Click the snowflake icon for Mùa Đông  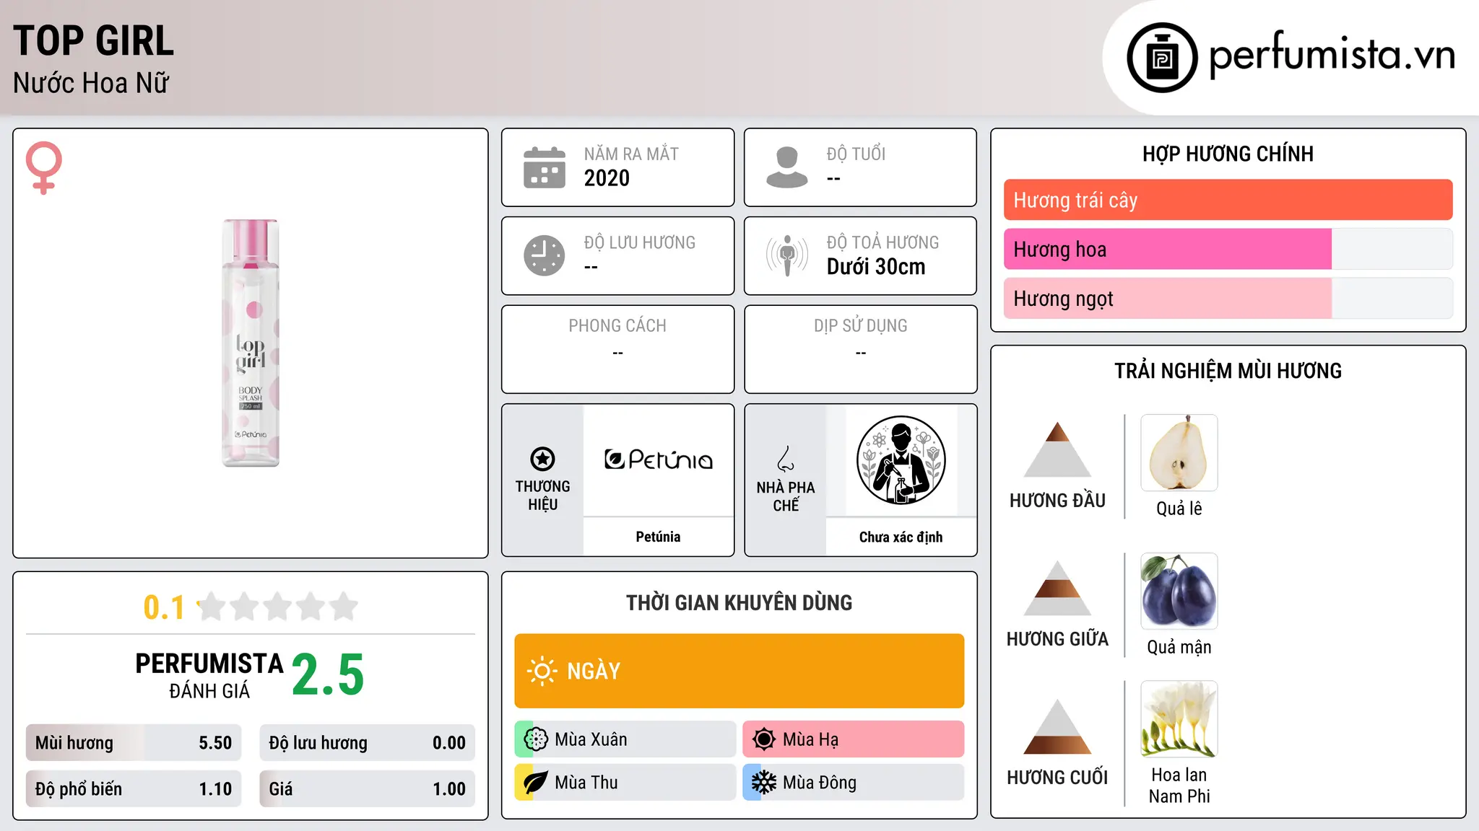click(x=763, y=783)
